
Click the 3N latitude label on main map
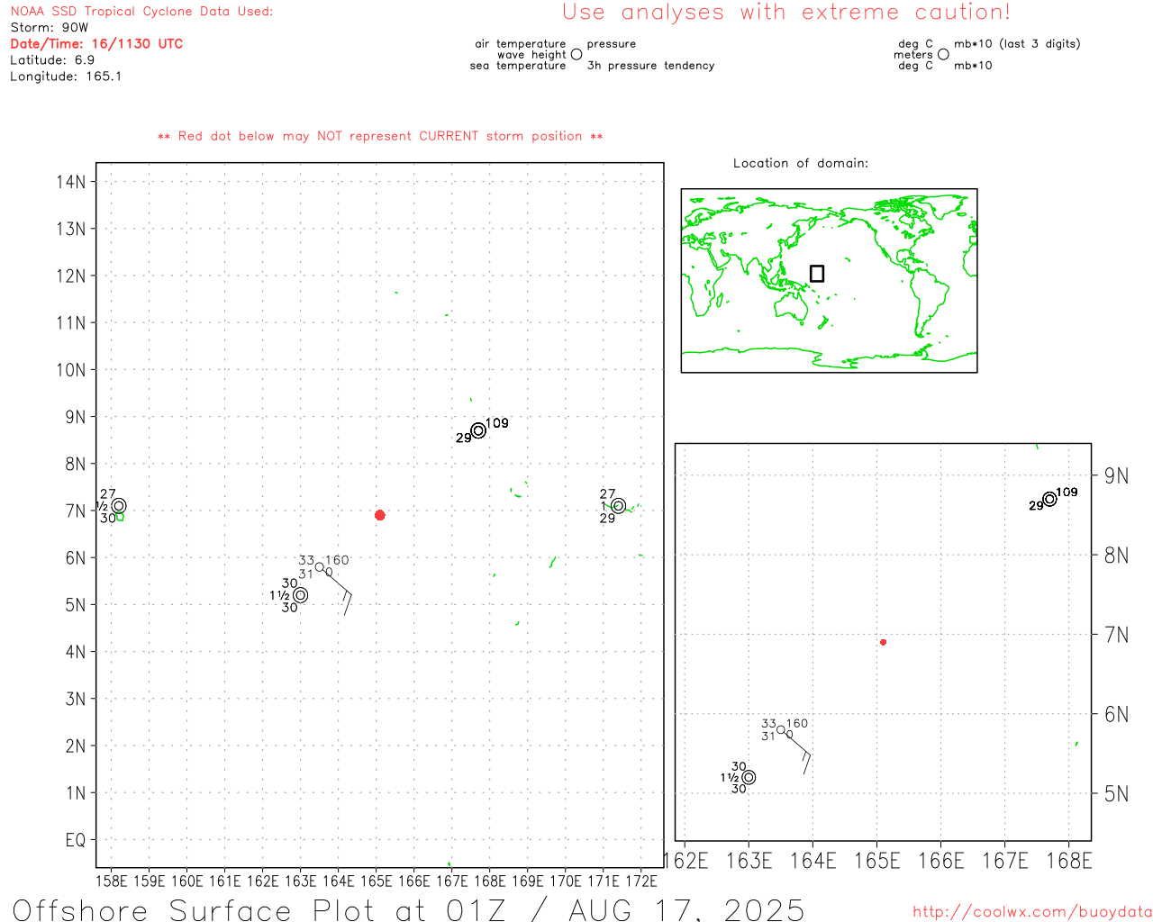[76, 699]
